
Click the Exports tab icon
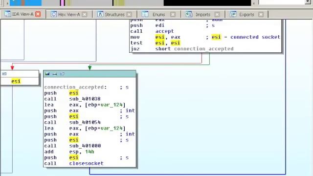coord(233,14)
